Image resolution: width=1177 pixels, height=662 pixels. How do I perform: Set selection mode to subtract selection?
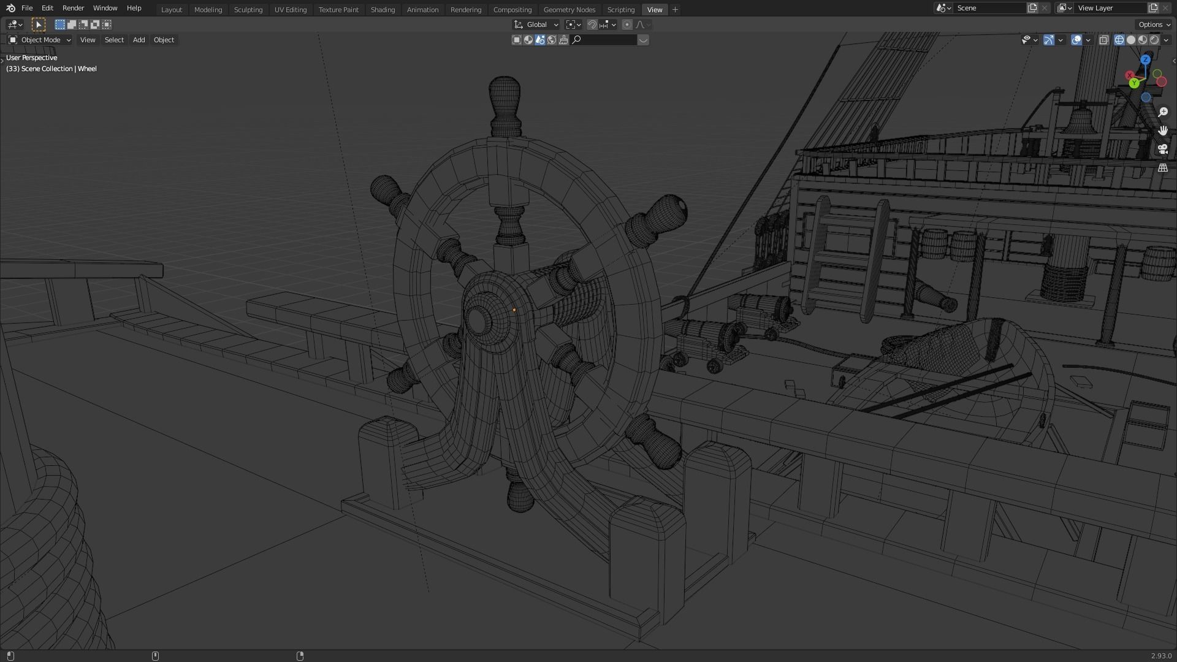pos(83,25)
